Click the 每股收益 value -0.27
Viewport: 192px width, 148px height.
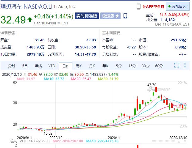pos(131,47)
